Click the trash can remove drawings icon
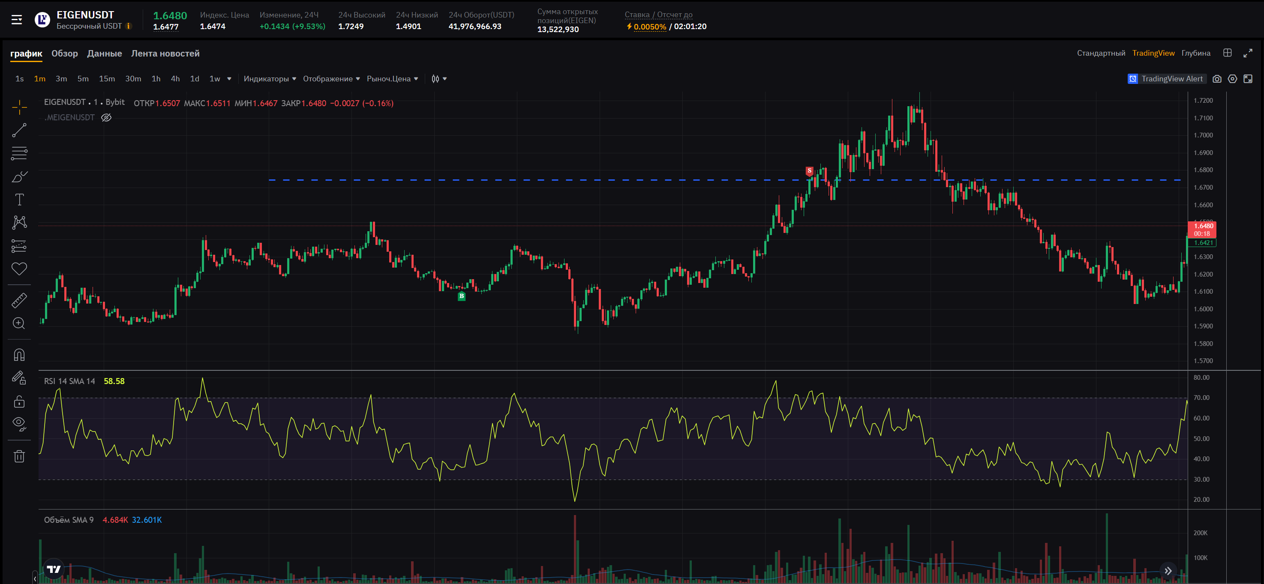 tap(19, 456)
